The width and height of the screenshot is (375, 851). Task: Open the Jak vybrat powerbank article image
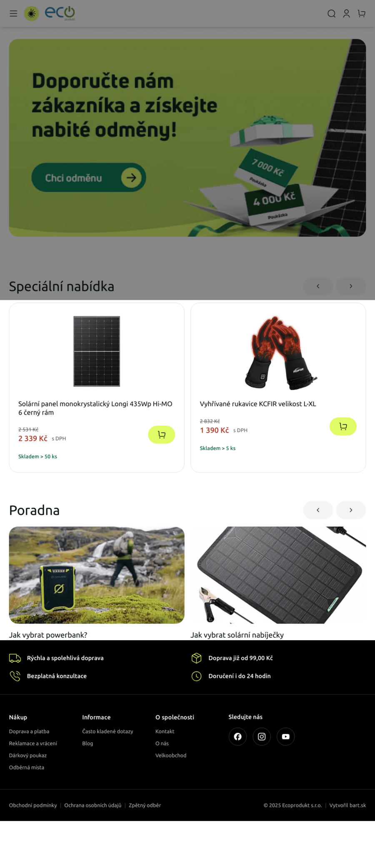(97, 575)
